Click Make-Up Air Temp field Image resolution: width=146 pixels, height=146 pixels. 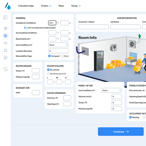[x=117, y=102]
